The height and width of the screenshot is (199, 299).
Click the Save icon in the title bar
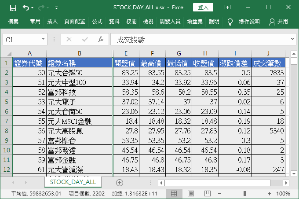click(x=13, y=7)
